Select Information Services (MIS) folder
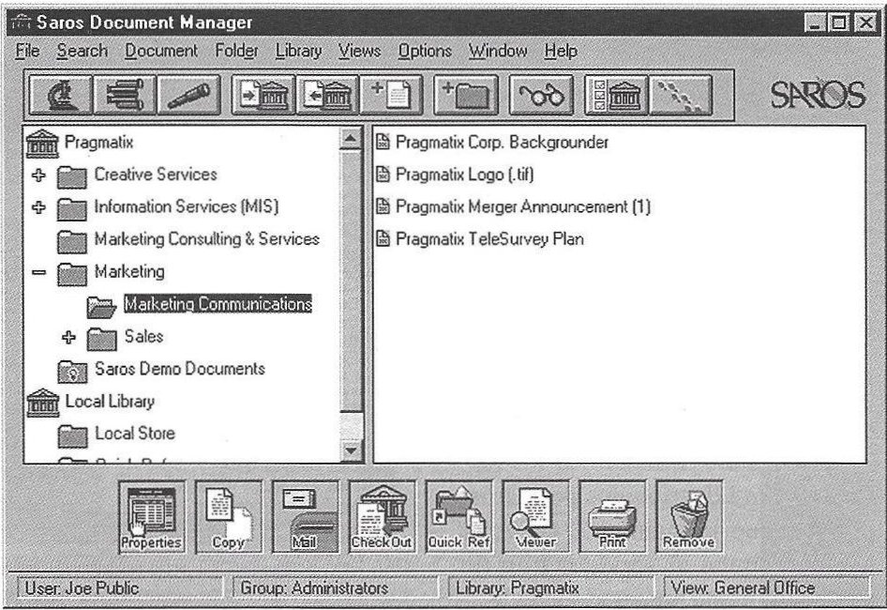The image size is (887, 610). pos(187,206)
